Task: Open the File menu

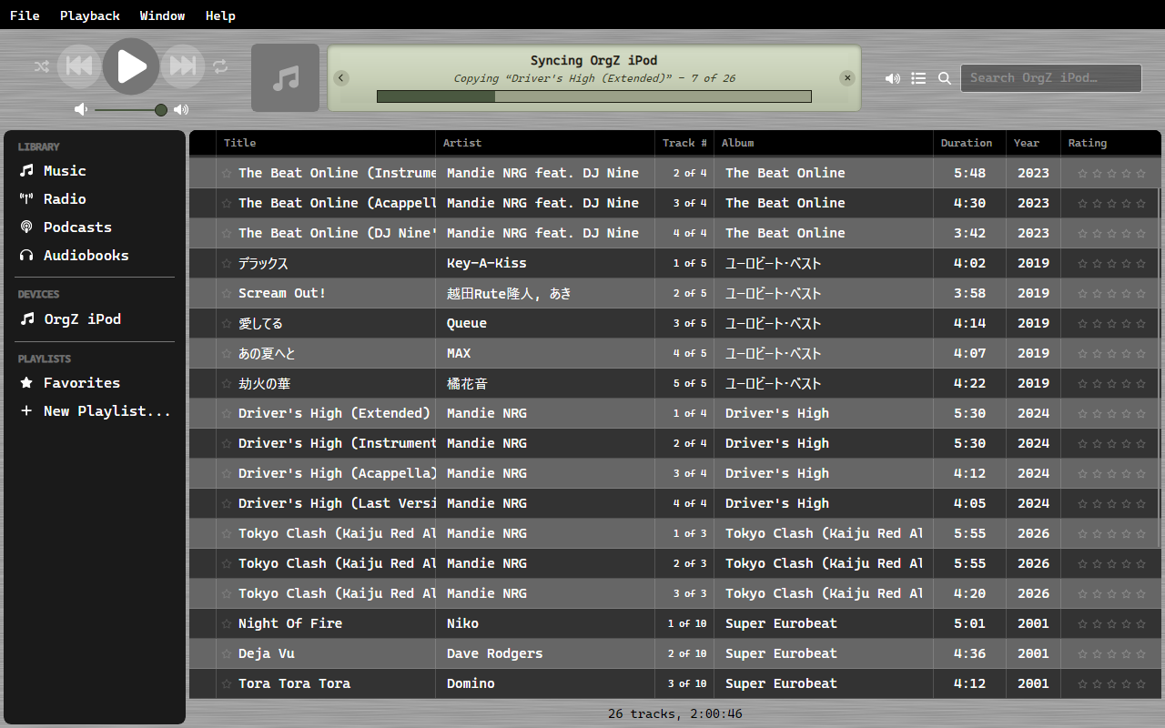Action: pos(25,15)
